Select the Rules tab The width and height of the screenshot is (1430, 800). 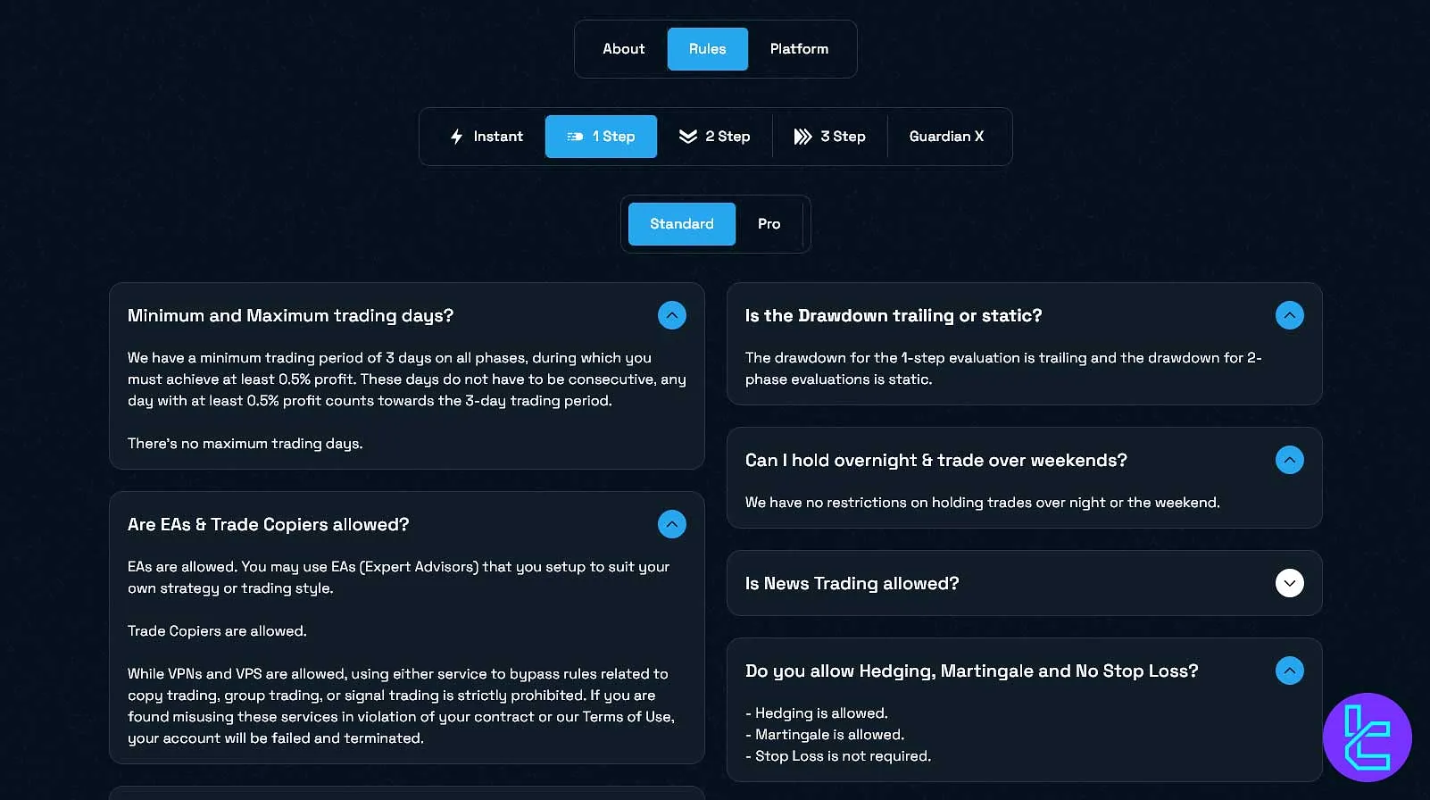[x=707, y=49]
